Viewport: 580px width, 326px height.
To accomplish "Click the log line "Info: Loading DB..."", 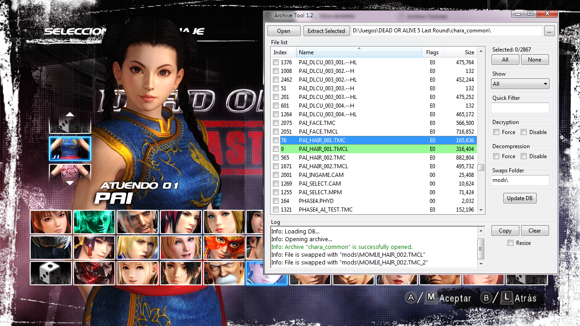I will pyautogui.click(x=295, y=232).
